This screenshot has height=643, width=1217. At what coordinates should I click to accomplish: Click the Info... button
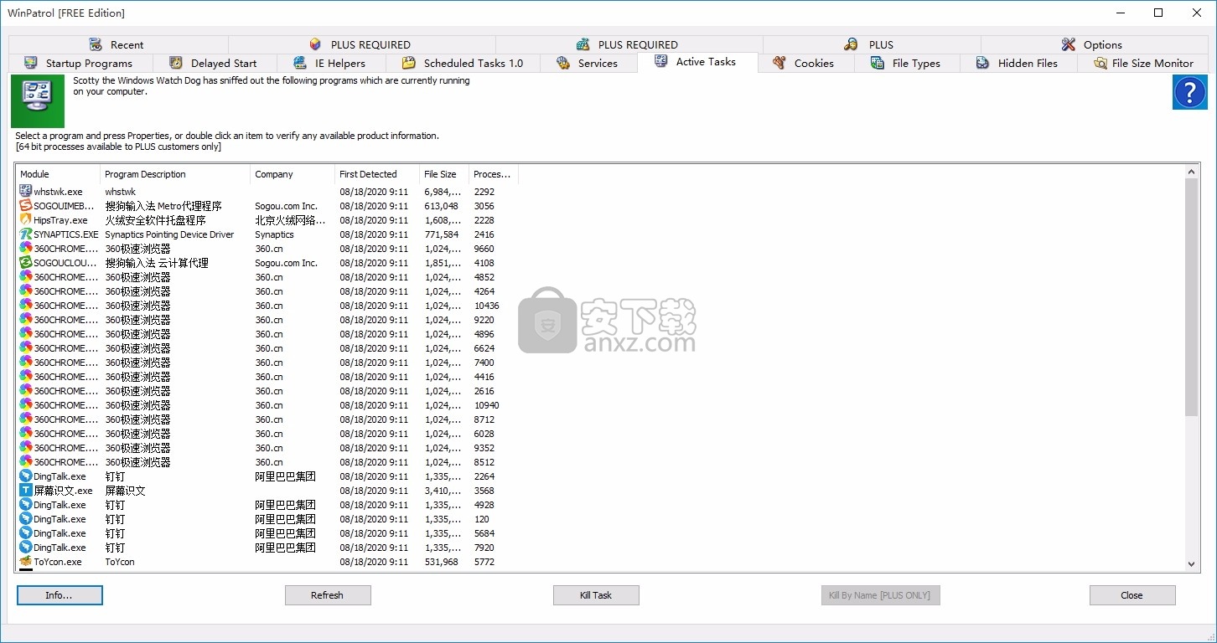click(x=60, y=595)
